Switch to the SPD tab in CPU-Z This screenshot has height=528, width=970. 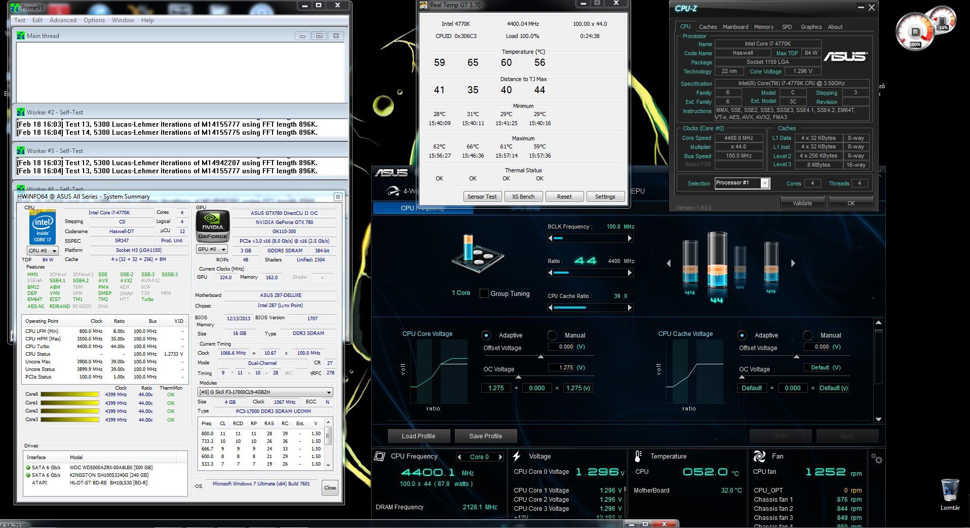pyautogui.click(x=787, y=27)
